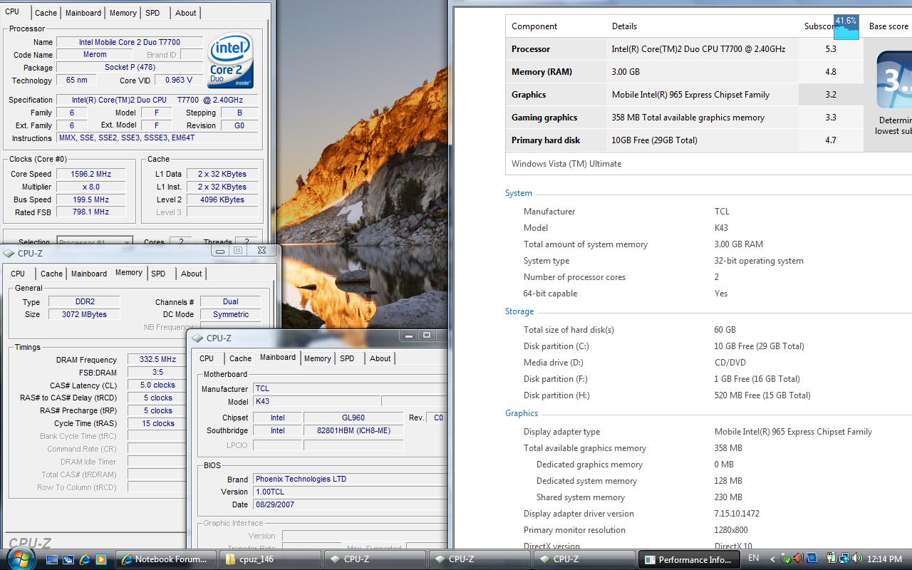Switch to CPU tab in Memory CPU-Z window

pos(18,274)
